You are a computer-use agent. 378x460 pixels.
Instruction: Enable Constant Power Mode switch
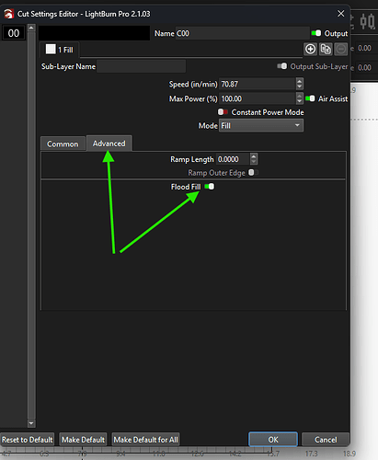[x=223, y=112]
